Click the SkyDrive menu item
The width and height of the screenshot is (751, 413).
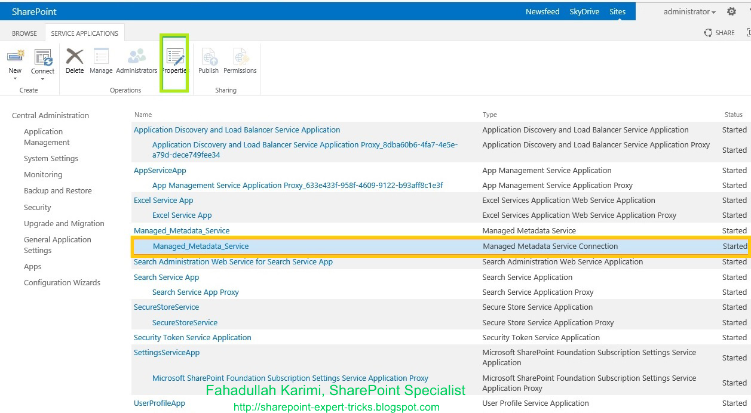(584, 11)
